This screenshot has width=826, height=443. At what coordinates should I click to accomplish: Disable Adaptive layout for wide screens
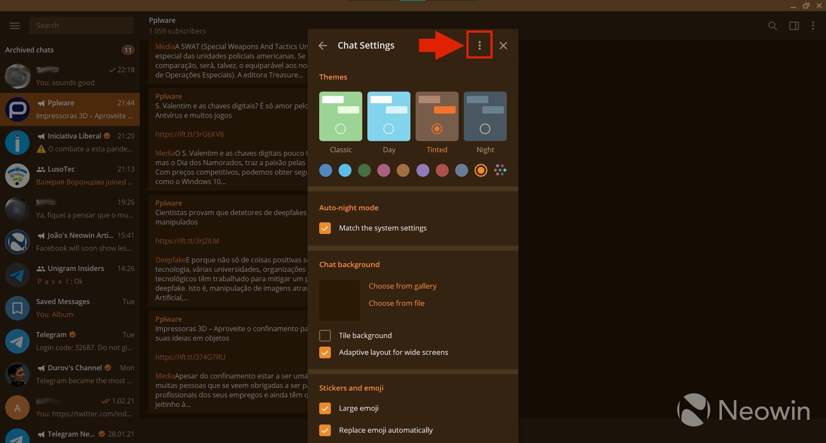tap(325, 352)
